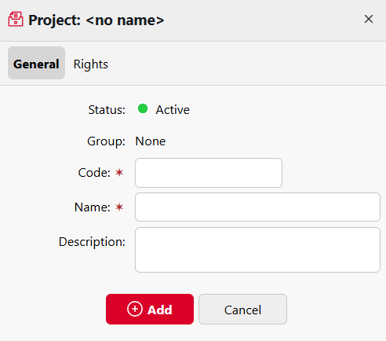
Task: Close the Project dialog with the X
Action: tap(369, 19)
